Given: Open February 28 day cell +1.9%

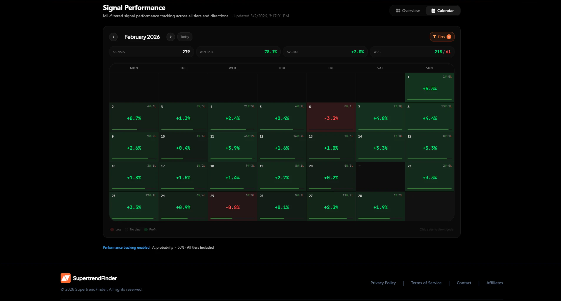Looking at the screenshot, I should pos(380,206).
